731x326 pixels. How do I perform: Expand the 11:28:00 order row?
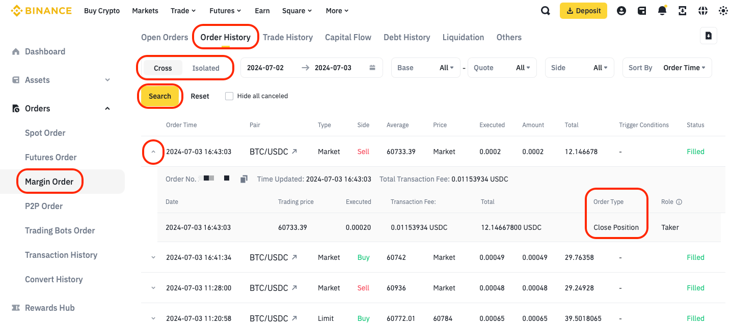[x=153, y=288]
